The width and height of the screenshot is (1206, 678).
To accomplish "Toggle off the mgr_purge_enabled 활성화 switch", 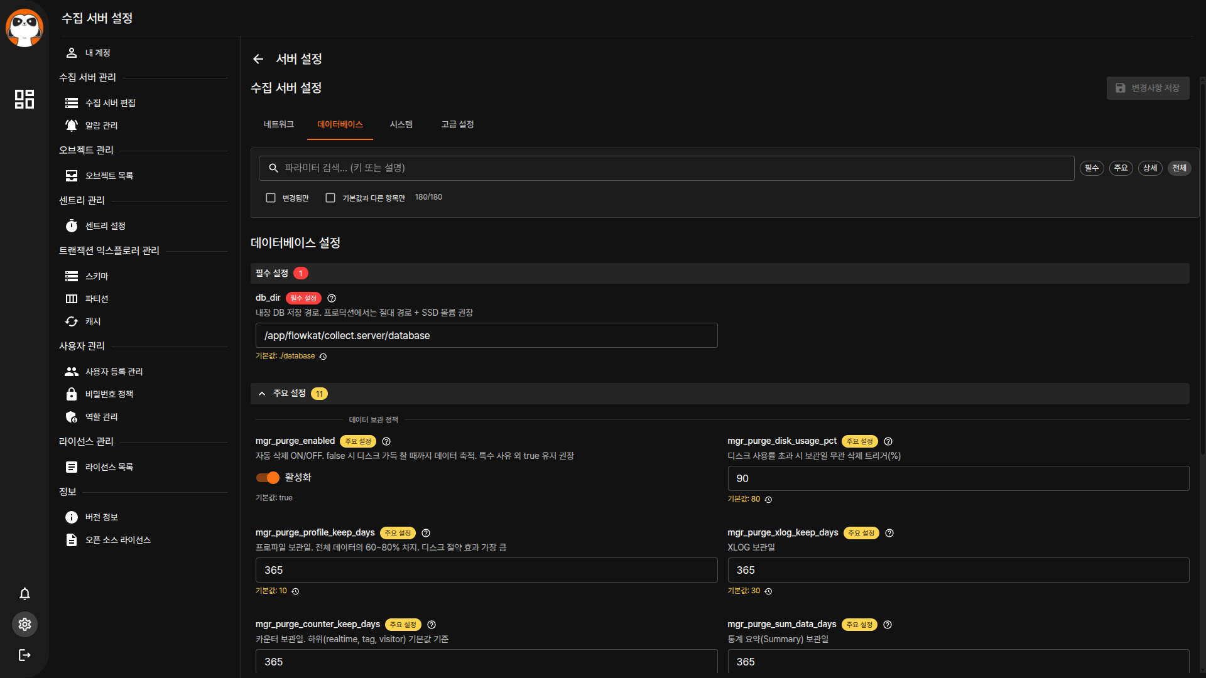I will click(268, 478).
